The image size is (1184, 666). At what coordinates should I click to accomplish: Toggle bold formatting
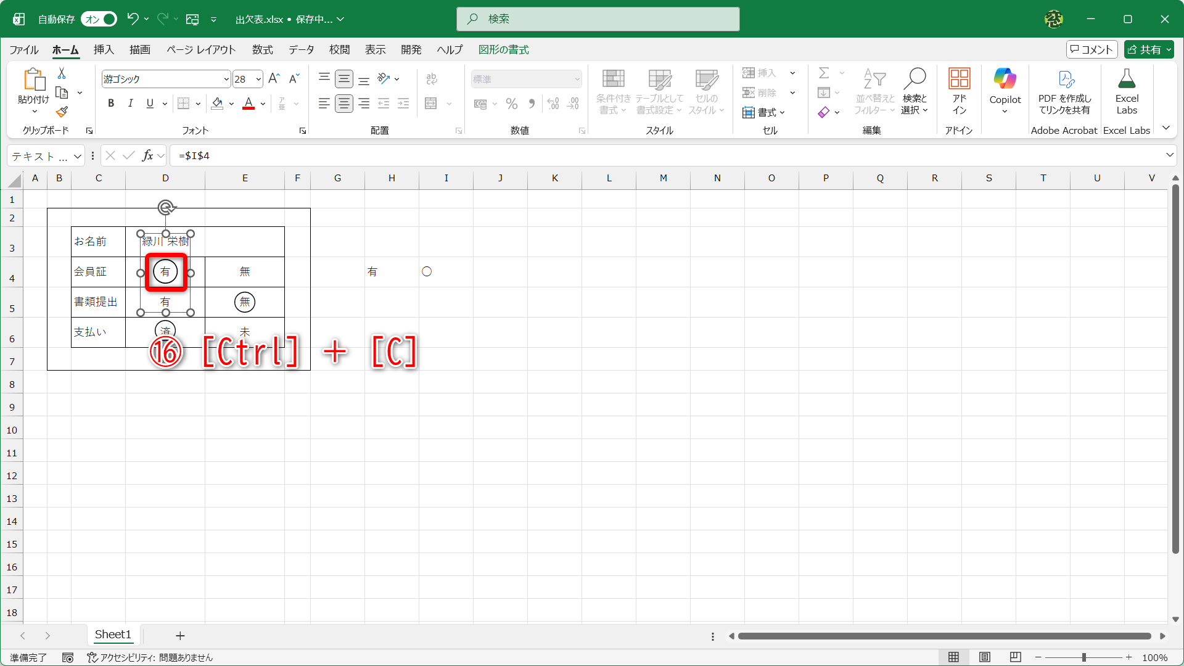coord(111,103)
